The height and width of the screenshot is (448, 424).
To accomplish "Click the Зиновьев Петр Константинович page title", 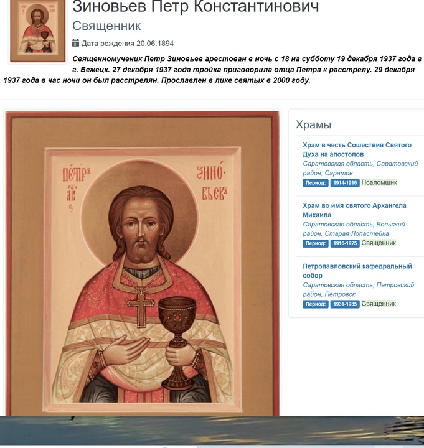I will [x=196, y=6].
